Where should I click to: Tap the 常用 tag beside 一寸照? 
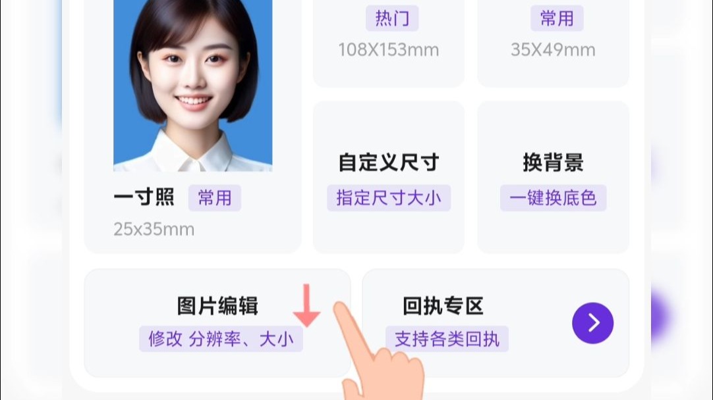(x=215, y=198)
